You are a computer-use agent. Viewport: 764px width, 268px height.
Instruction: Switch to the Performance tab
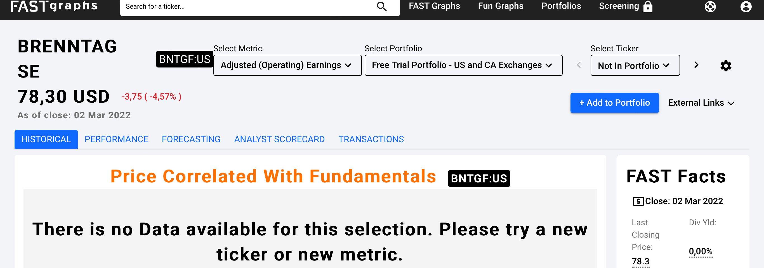click(116, 139)
